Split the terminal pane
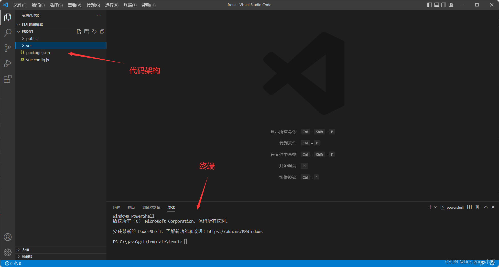 469,207
